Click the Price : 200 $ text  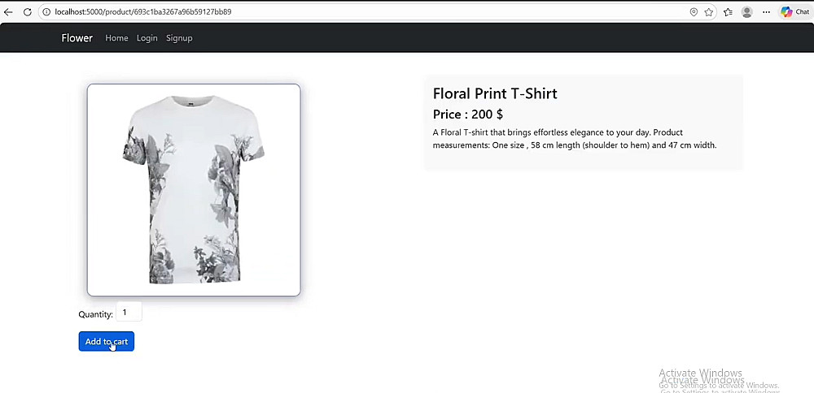point(468,114)
